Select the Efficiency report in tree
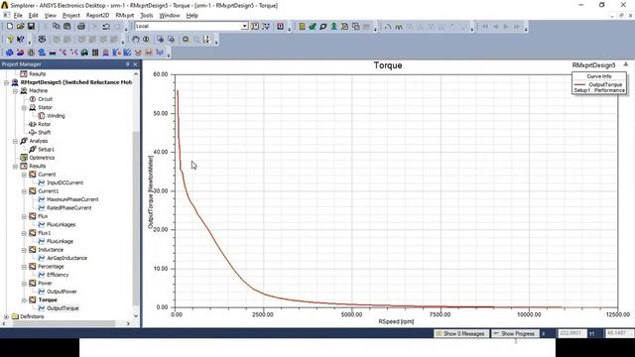This screenshot has width=635, height=357. 58,275
